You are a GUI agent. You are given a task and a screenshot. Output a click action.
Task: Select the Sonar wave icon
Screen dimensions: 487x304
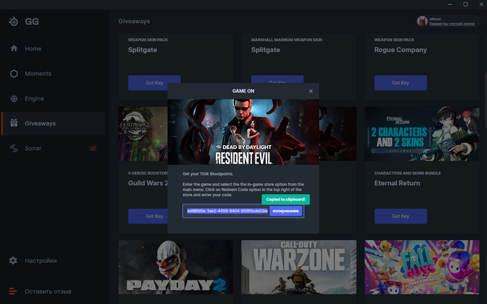14,148
